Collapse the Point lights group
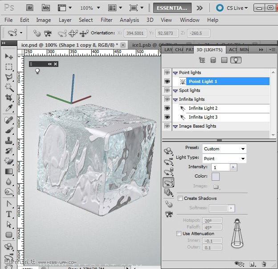 tap(176, 73)
